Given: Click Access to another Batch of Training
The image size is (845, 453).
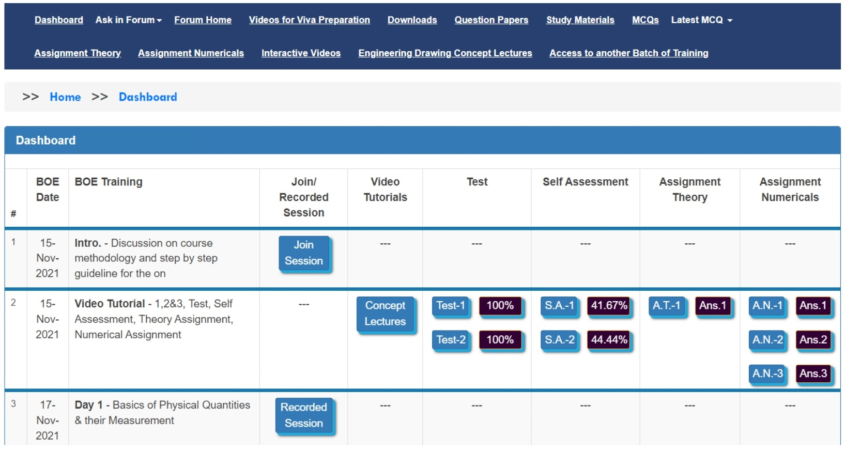Looking at the screenshot, I should [628, 53].
